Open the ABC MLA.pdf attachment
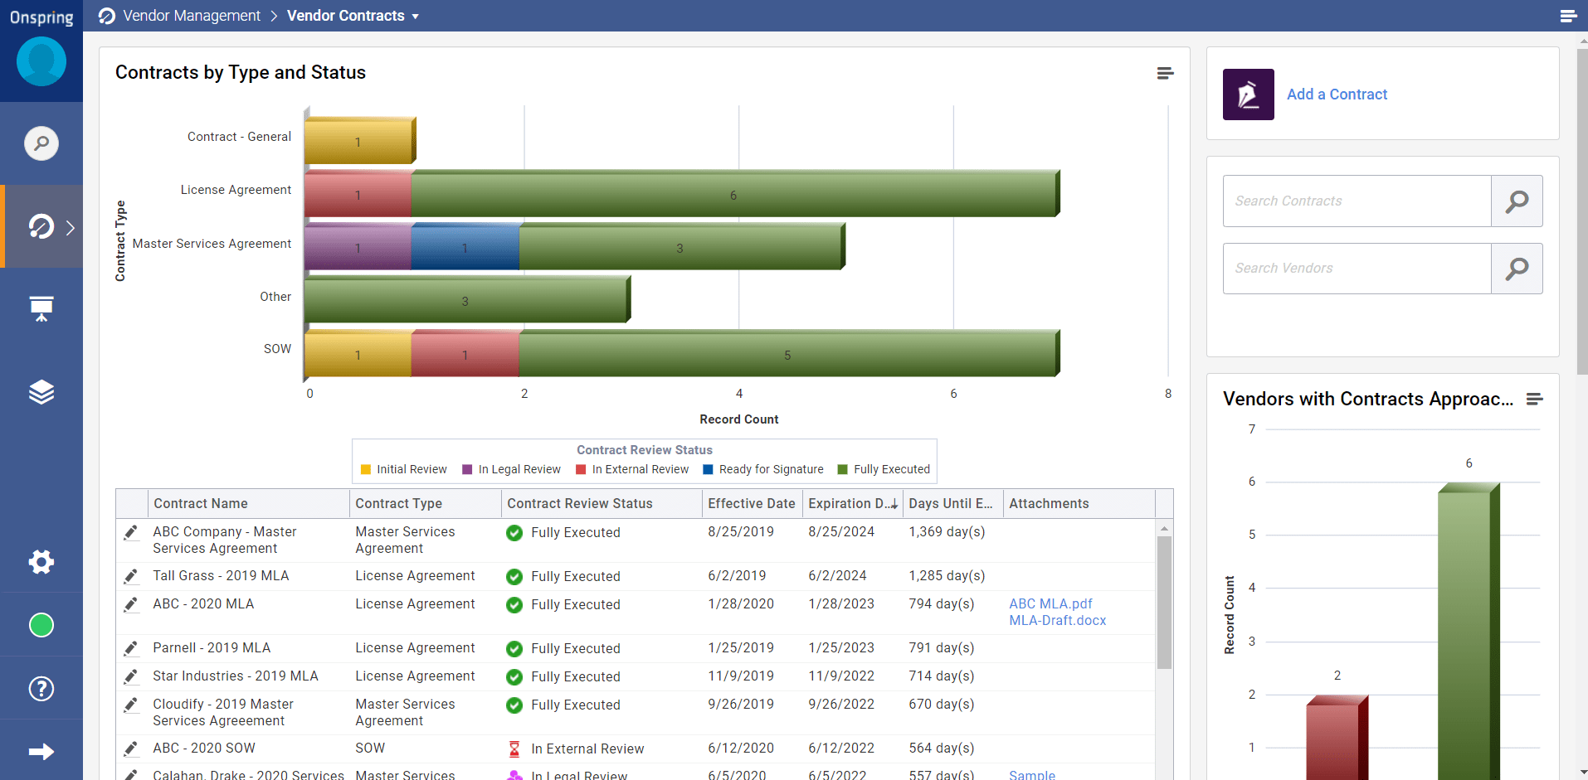1588x780 pixels. (x=1050, y=604)
